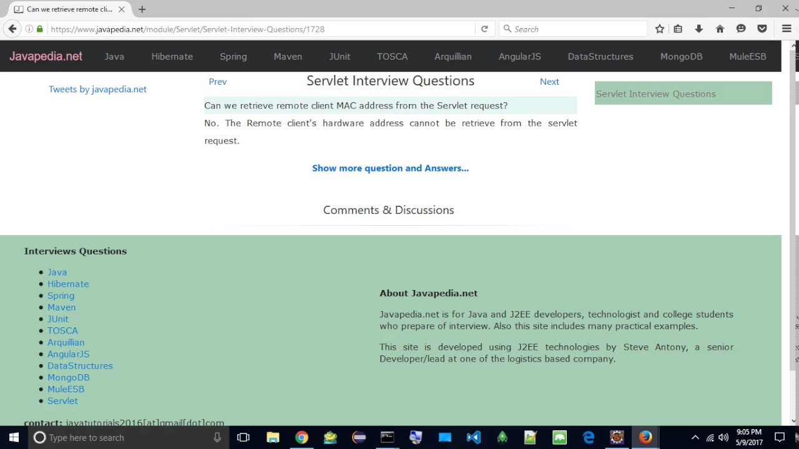Open the downloads arrow panel
The width and height of the screenshot is (799, 449).
(x=699, y=29)
